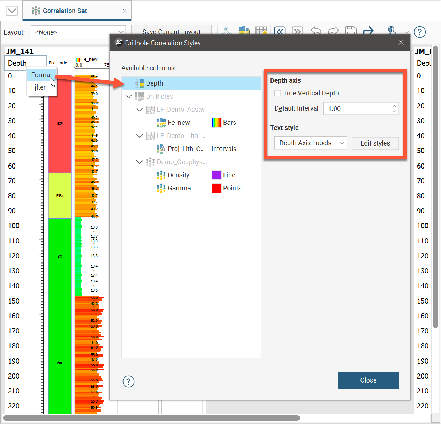Image resolution: width=441 pixels, height=424 pixels.
Task: Click the export arrow icon in the toolbar
Action: [368, 31]
